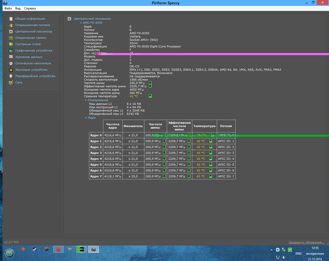Switch to Opera on the taskbar
329x261 pixels.
58,249
